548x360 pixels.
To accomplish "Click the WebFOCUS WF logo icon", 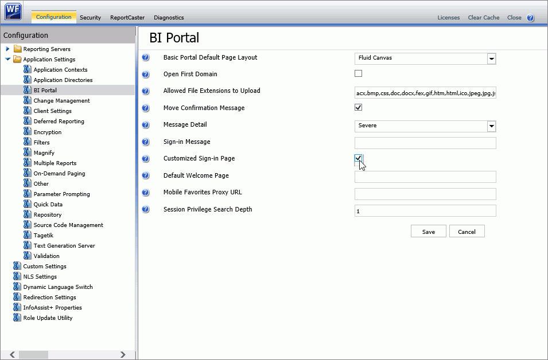I will point(13,11).
